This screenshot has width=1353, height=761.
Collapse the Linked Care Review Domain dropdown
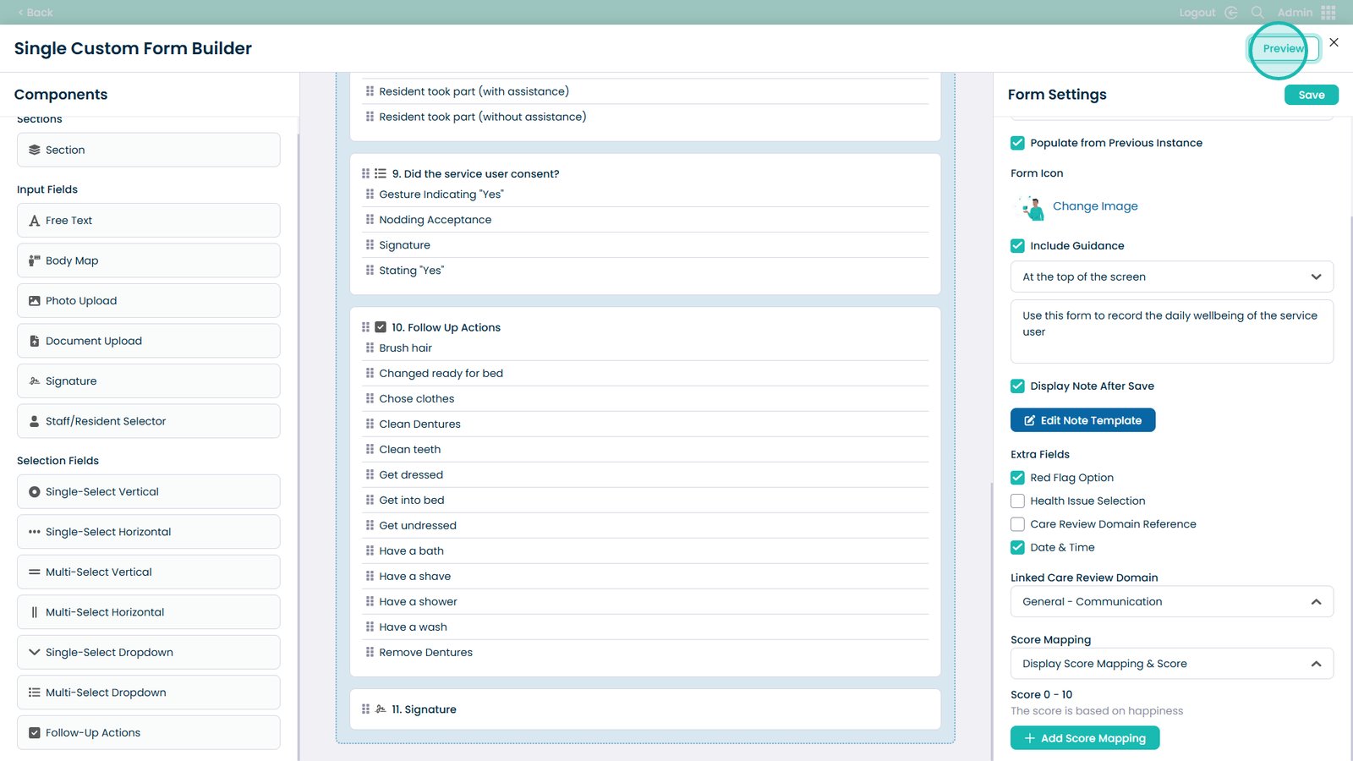click(1172, 602)
